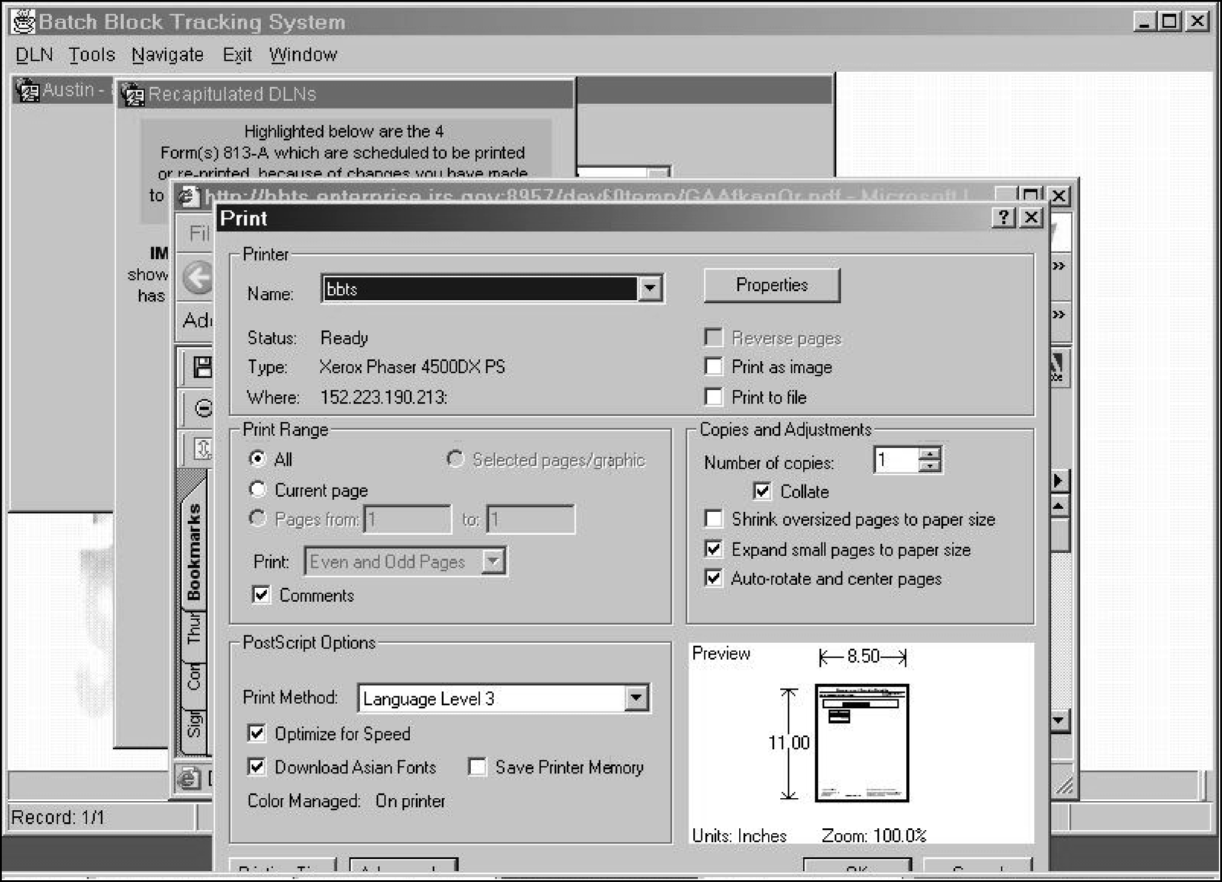Click the fit page vertical arrows icon
1222x882 pixels.
[203, 449]
